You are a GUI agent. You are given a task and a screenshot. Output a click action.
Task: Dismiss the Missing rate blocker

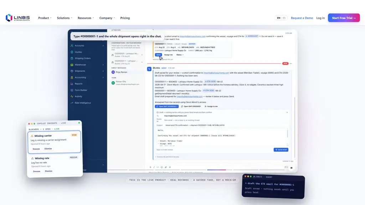pyautogui.click(x=48, y=171)
